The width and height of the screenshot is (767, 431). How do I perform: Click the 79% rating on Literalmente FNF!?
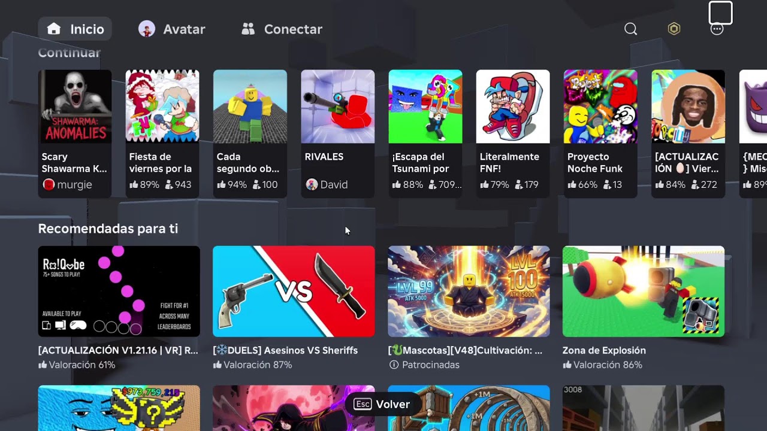point(495,185)
